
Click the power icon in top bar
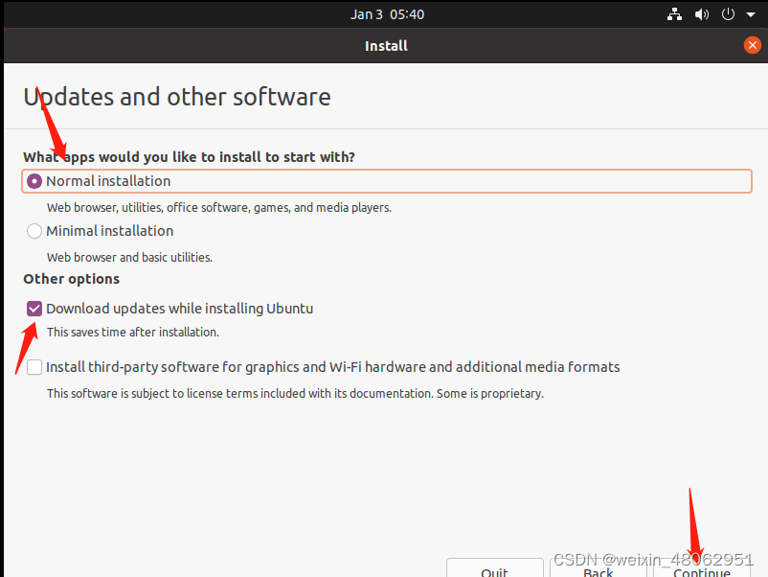728,14
